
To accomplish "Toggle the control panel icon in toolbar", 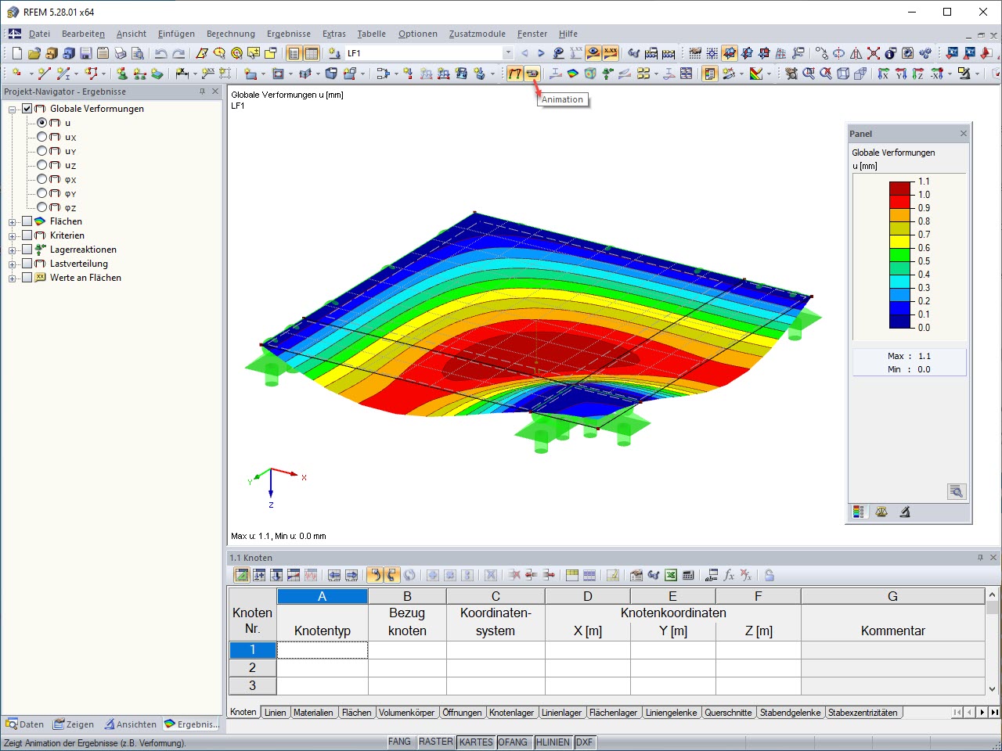I will (710, 74).
